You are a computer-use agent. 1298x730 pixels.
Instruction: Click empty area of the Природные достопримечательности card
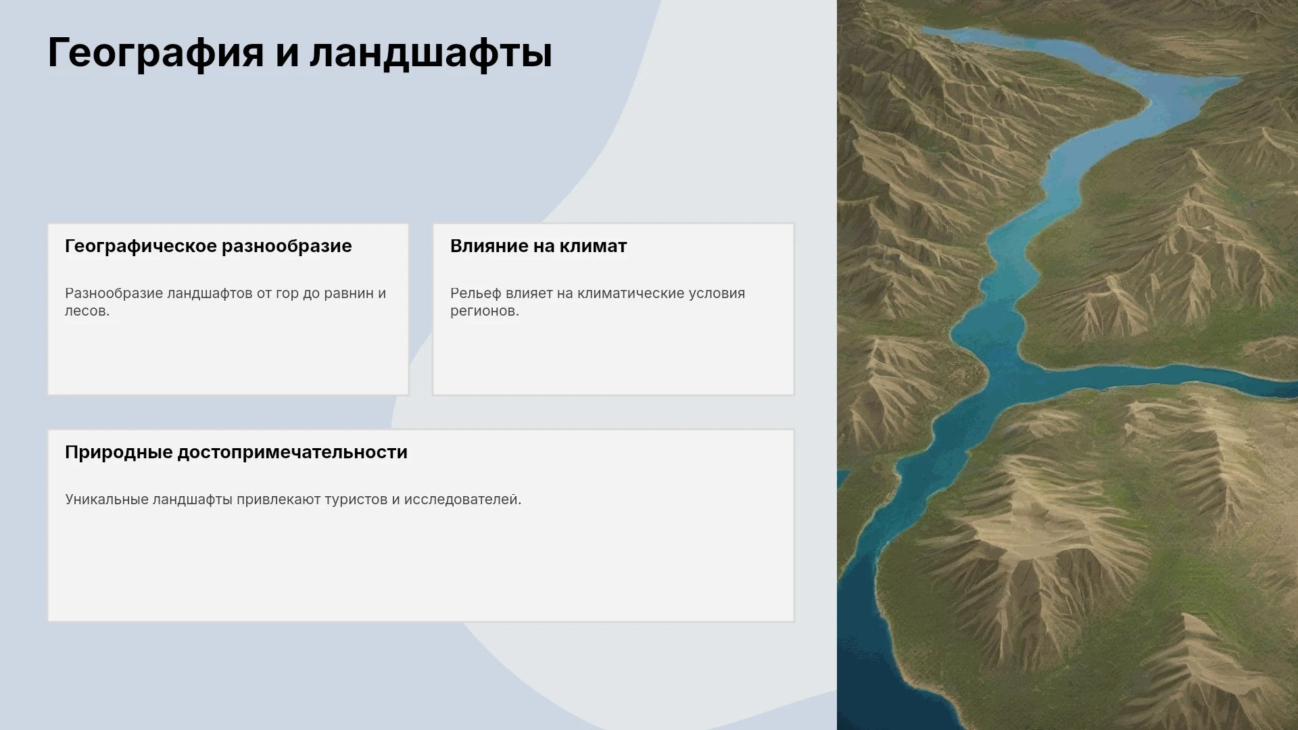coord(420,568)
